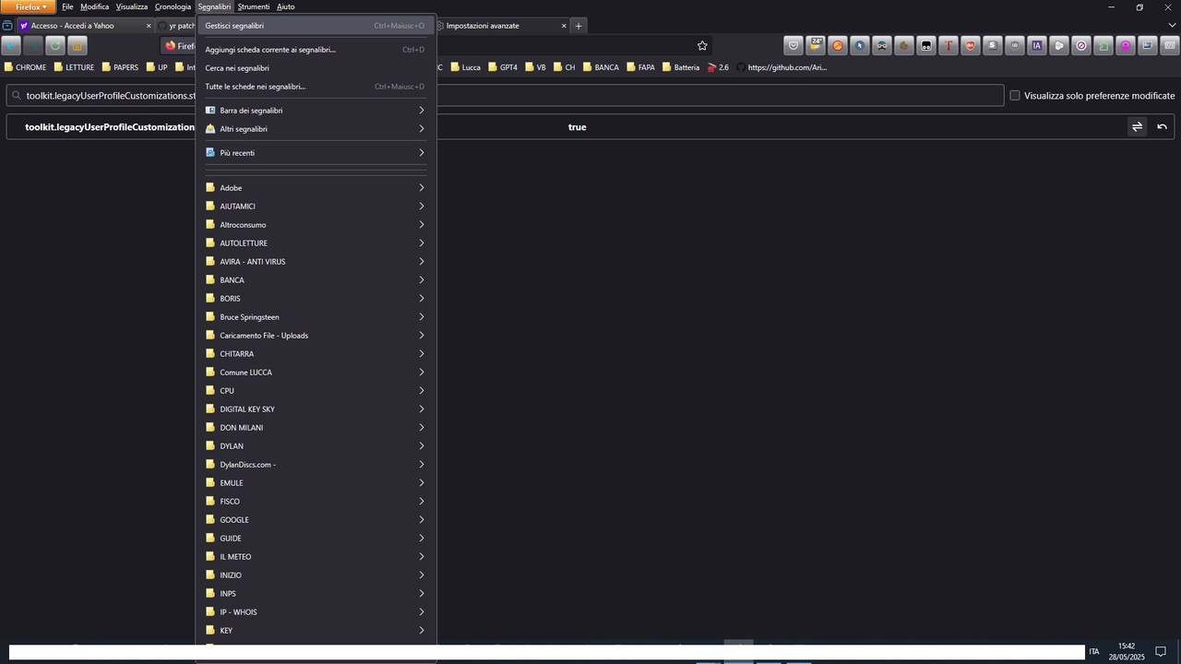Open the weather extension showing 24°
Image resolution: width=1181 pixels, height=664 pixels.
816,45
